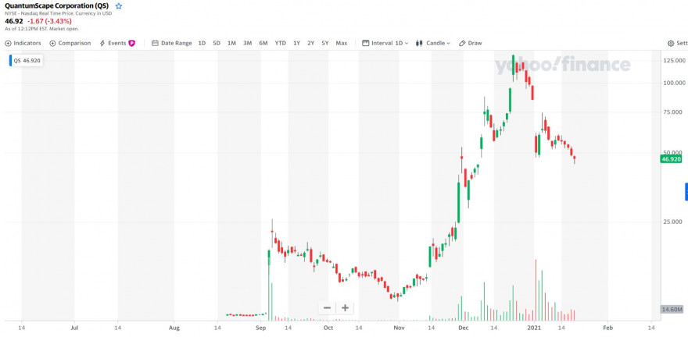Click the 75.000 axis label
688x337 pixels.
[x=673, y=112]
